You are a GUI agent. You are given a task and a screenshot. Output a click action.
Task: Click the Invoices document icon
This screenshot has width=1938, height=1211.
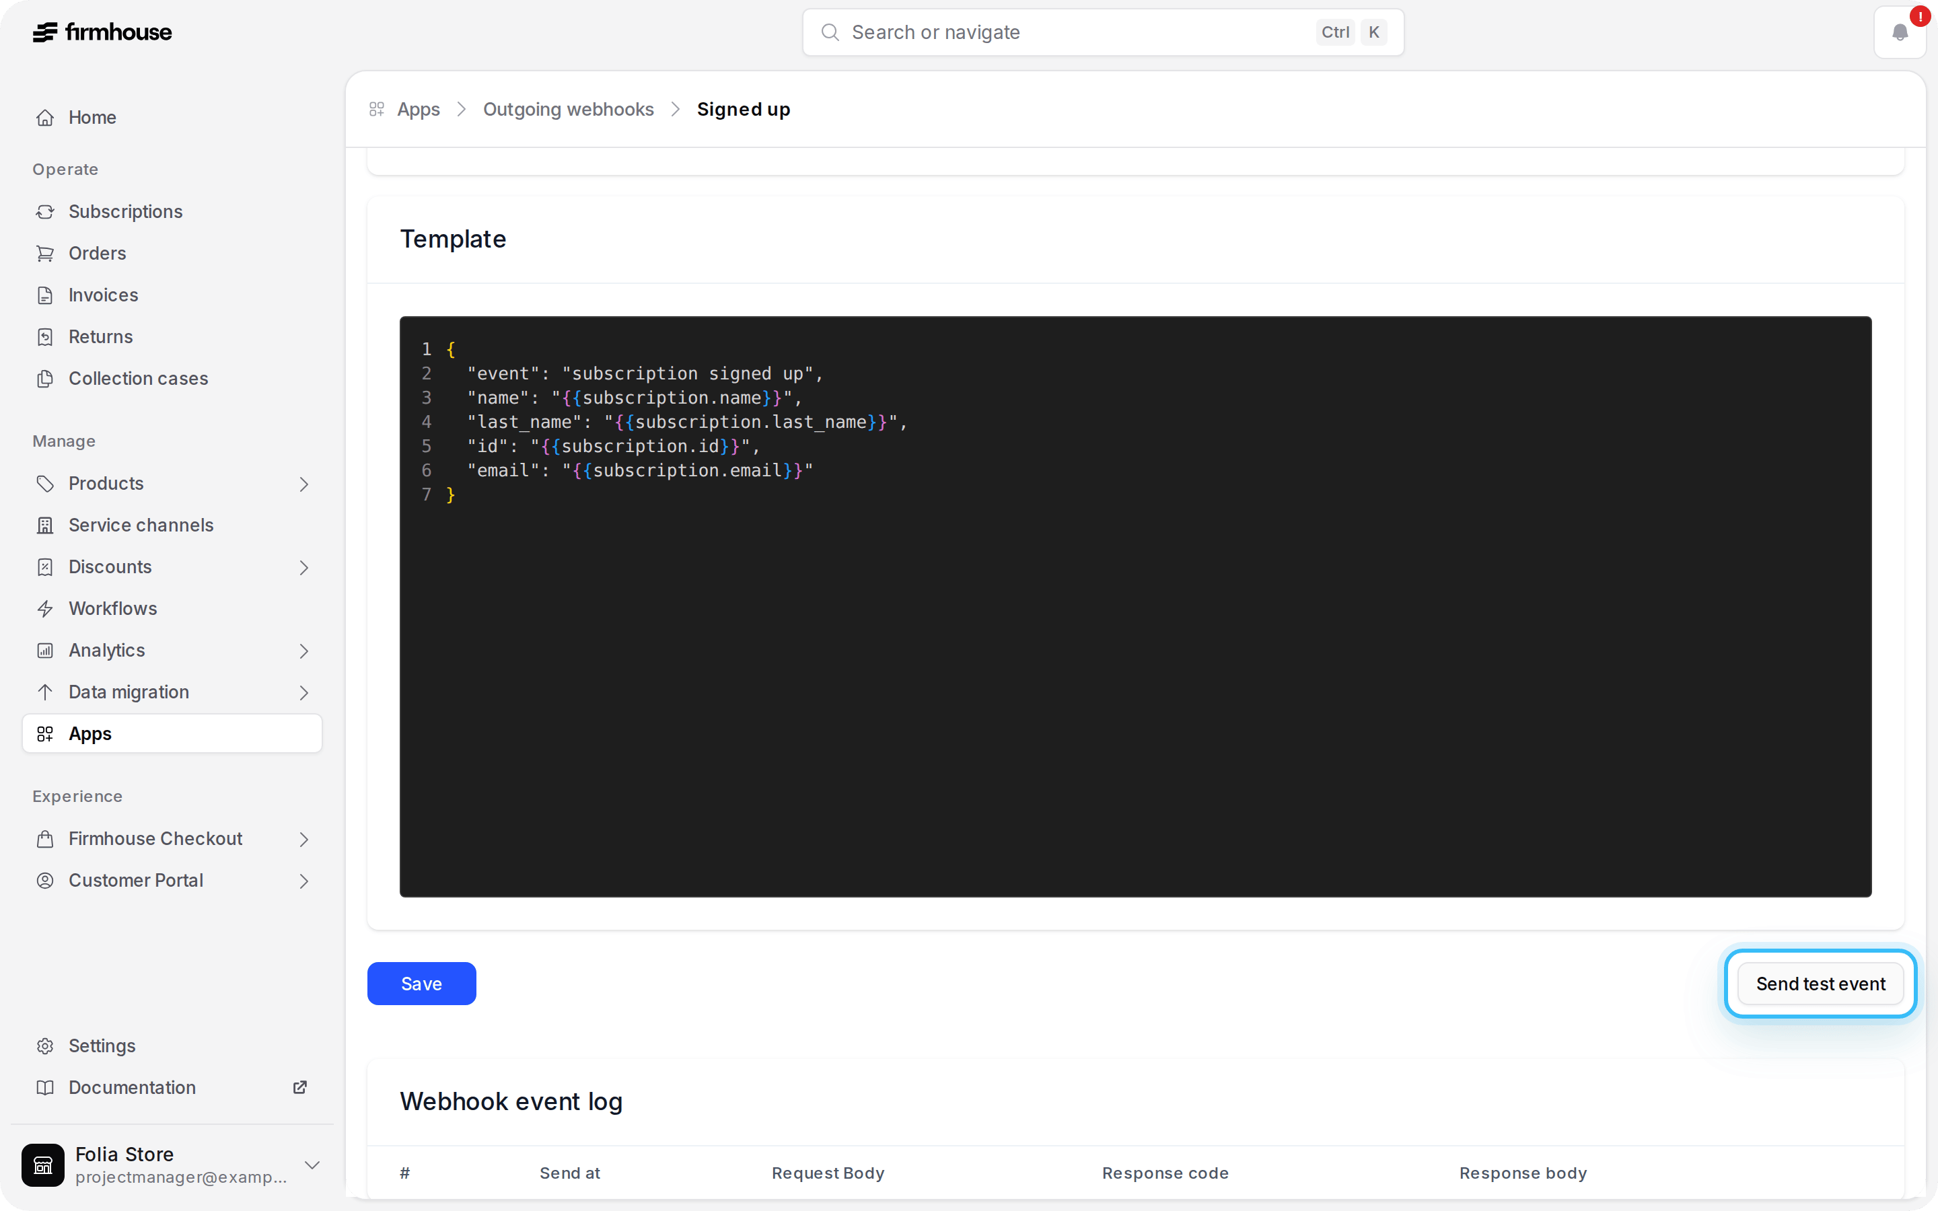pyautogui.click(x=46, y=295)
